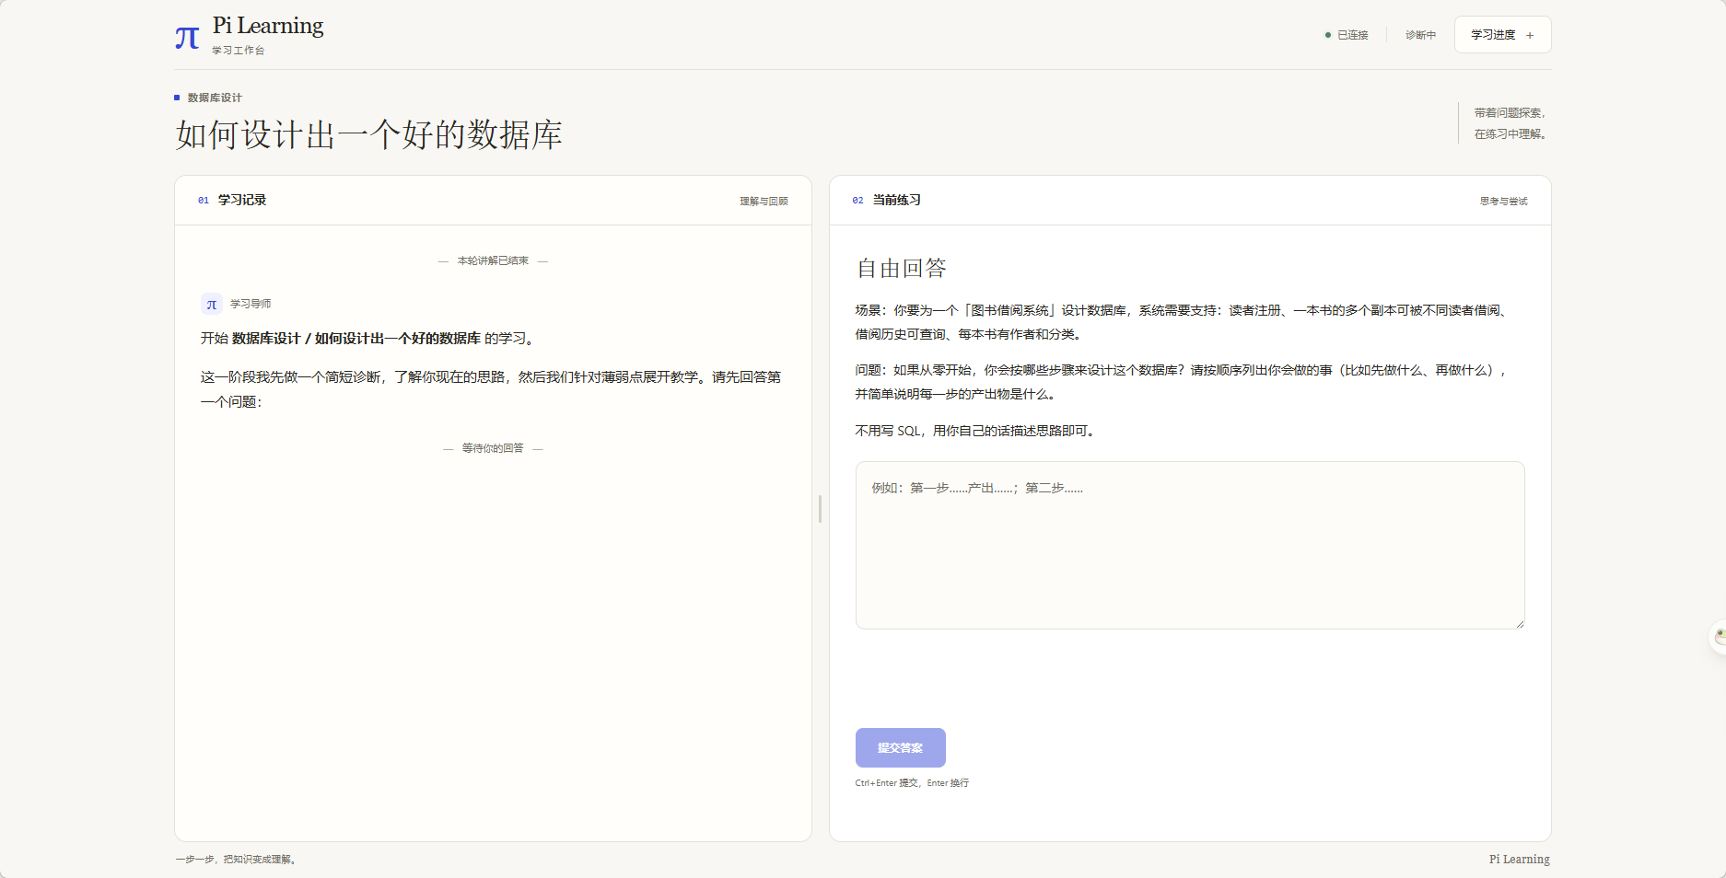Click the tutor message starting 开始 数据库设计

369,339
